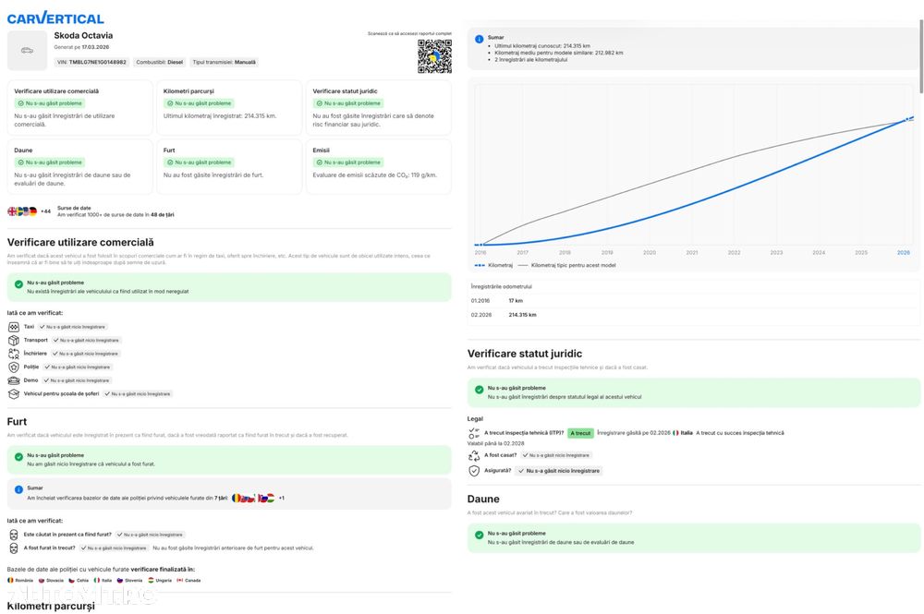Click the Taxi 'Nu s-a găsit nicio înregistrare' badge
The width and height of the screenshot is (924, 614).
(73, 327)
